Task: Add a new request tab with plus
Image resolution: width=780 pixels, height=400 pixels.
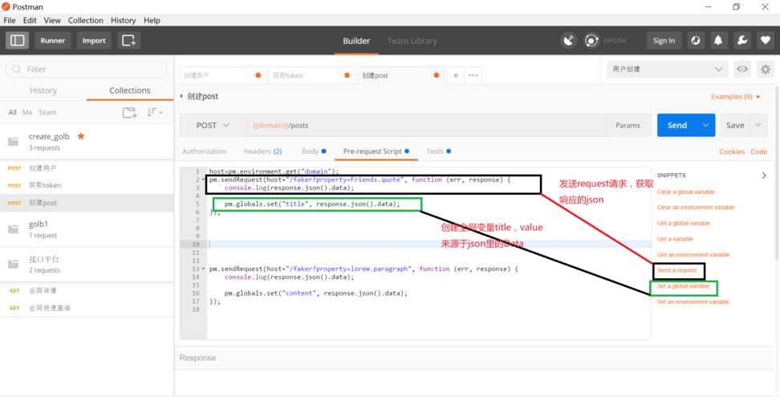Action: click(455, 75)
